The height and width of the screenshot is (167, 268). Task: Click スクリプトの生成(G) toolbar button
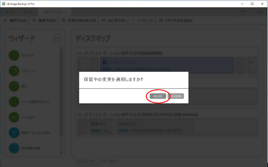(x=175, y=21)
